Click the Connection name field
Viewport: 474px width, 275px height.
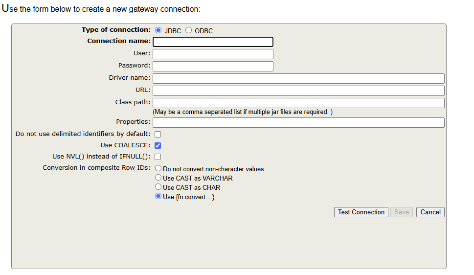[x=213, y=42]
